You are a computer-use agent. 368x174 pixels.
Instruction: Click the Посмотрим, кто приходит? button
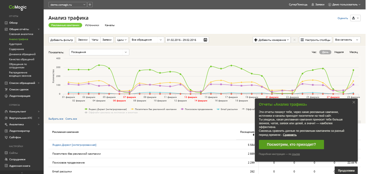click(x=291, y=144)
